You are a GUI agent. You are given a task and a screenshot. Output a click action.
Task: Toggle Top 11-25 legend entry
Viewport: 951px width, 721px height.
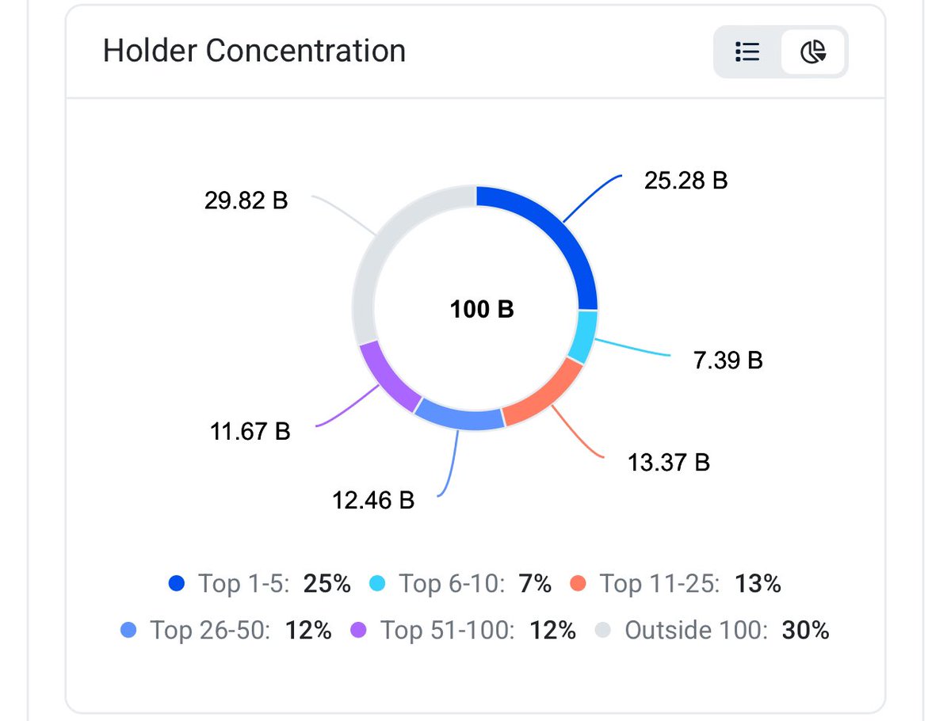[x=676, y=585]
